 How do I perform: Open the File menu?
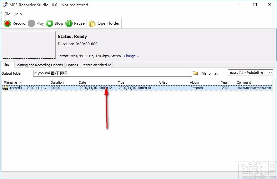point(7,14)
